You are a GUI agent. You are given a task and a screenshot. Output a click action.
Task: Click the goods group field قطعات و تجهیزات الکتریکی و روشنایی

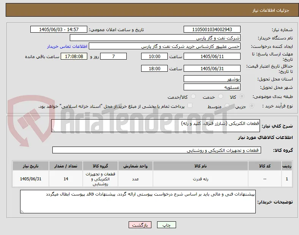click(157, 150)
